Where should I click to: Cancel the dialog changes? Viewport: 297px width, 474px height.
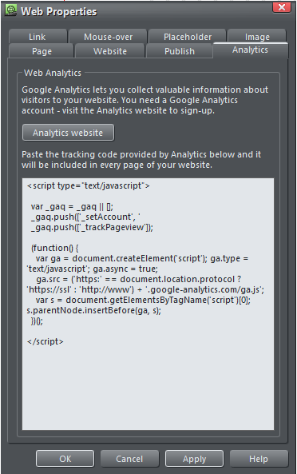129,459
